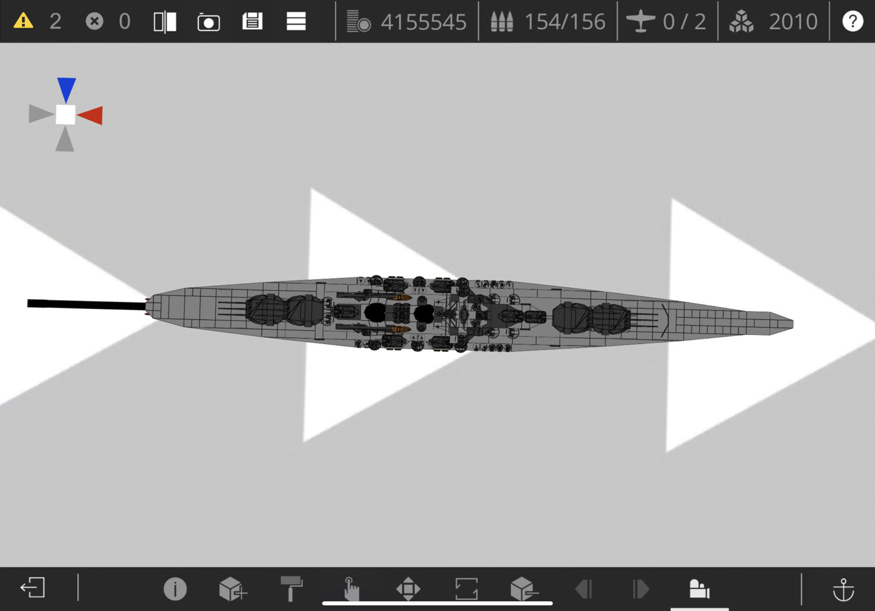Click the block count cubes icon
The width and height of the screenshot is (875, 611).
[741, 21]
